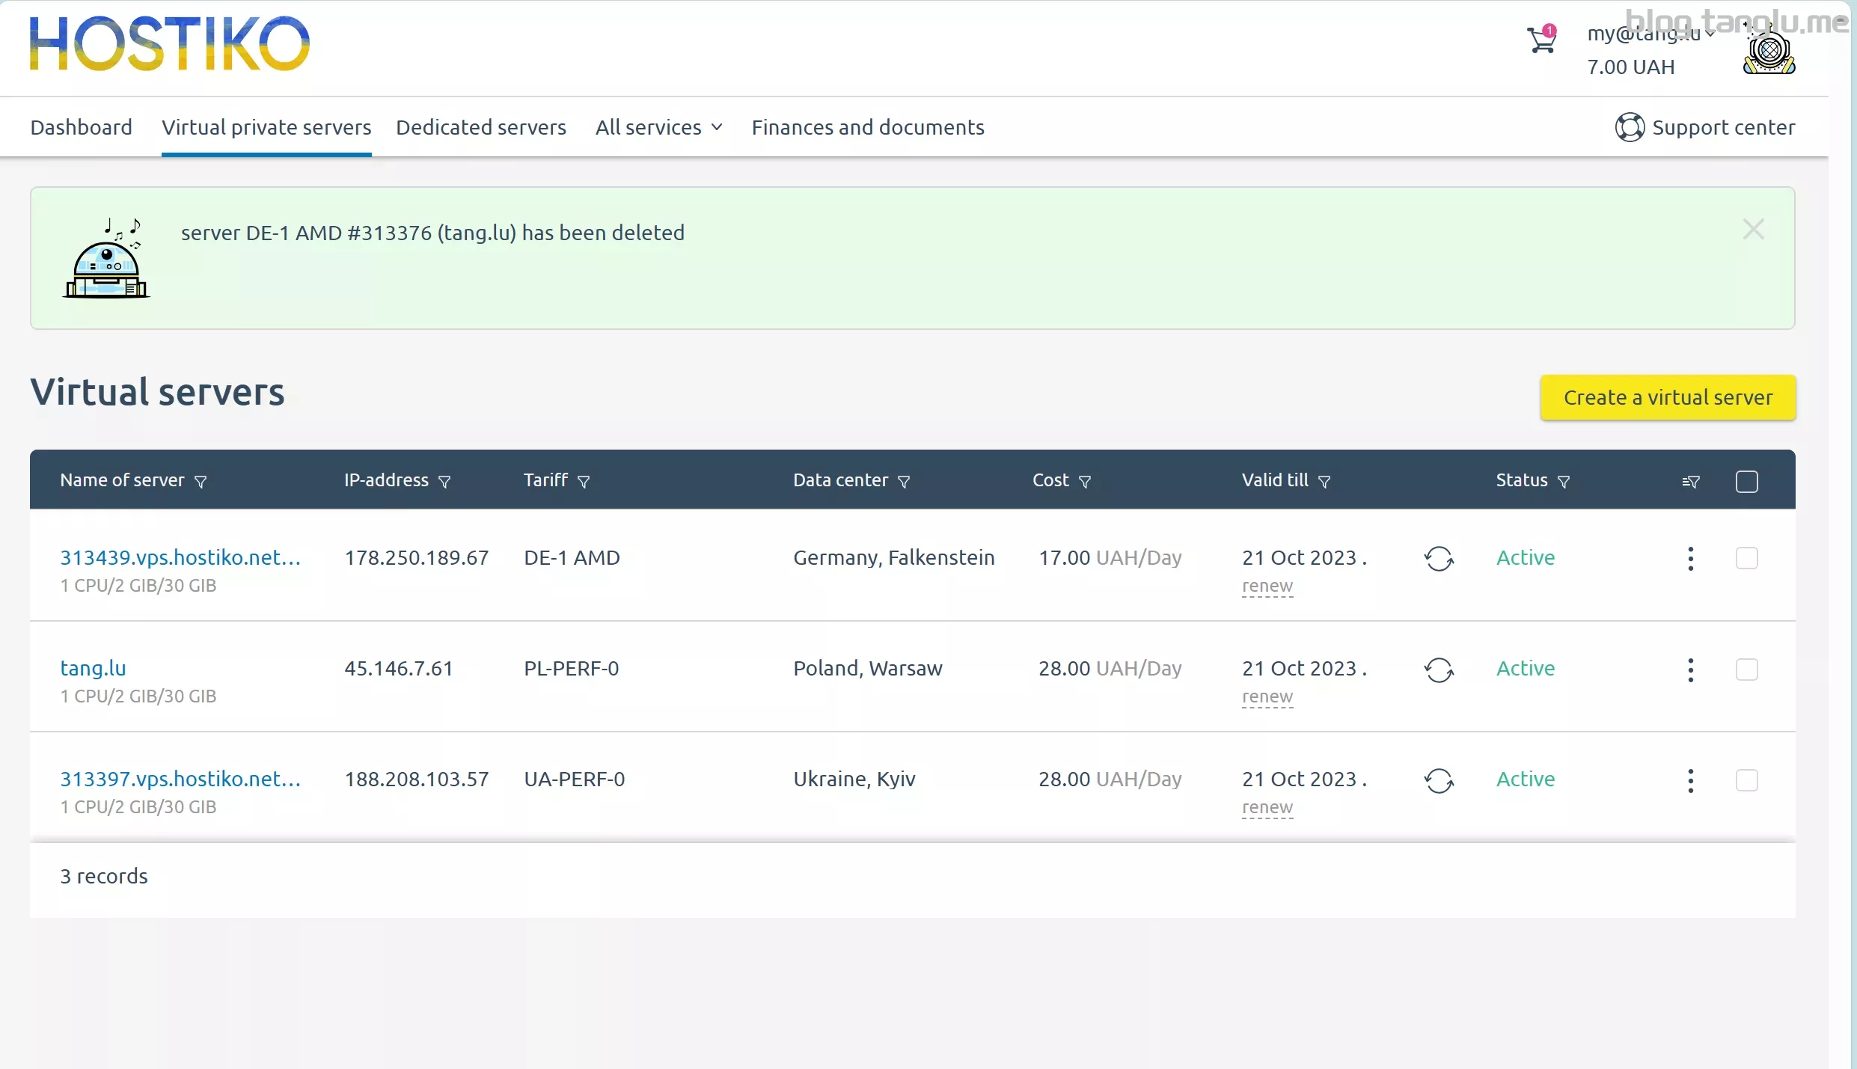
Task: Open three-dot menu for 313397 server
Action: click(1691, 780)
